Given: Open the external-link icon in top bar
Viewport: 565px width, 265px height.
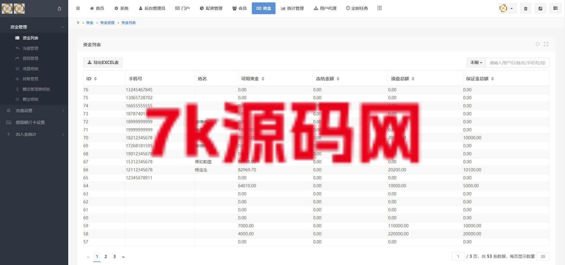Looking at the screenshot, I should pyautogui.click(x=540, y=9).
